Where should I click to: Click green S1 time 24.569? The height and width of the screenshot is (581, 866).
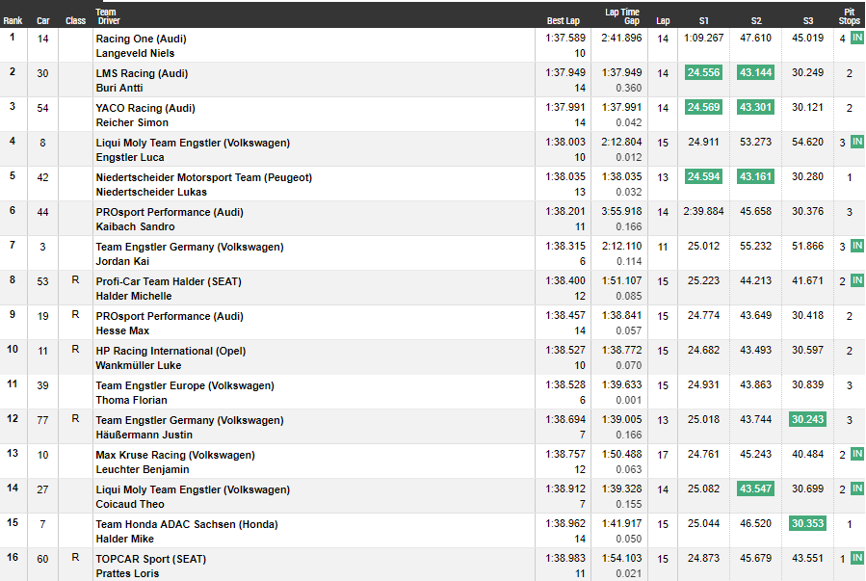[x=703, y=107]
